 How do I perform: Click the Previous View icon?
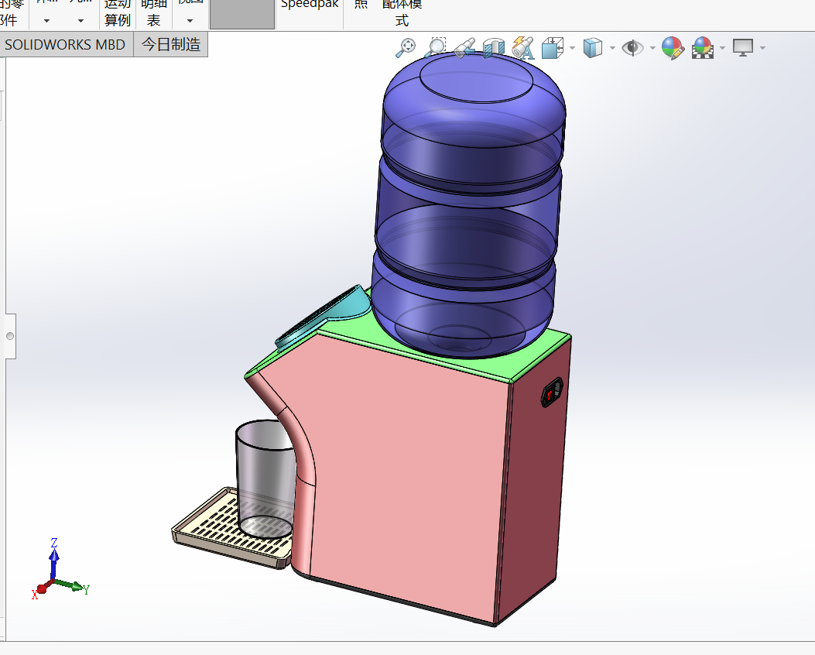click(x=464, y=48)
